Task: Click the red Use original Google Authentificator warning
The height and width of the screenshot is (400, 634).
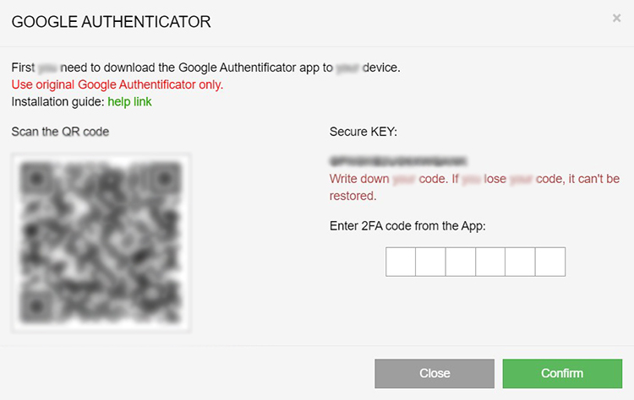Action: (x=118, y=84)
